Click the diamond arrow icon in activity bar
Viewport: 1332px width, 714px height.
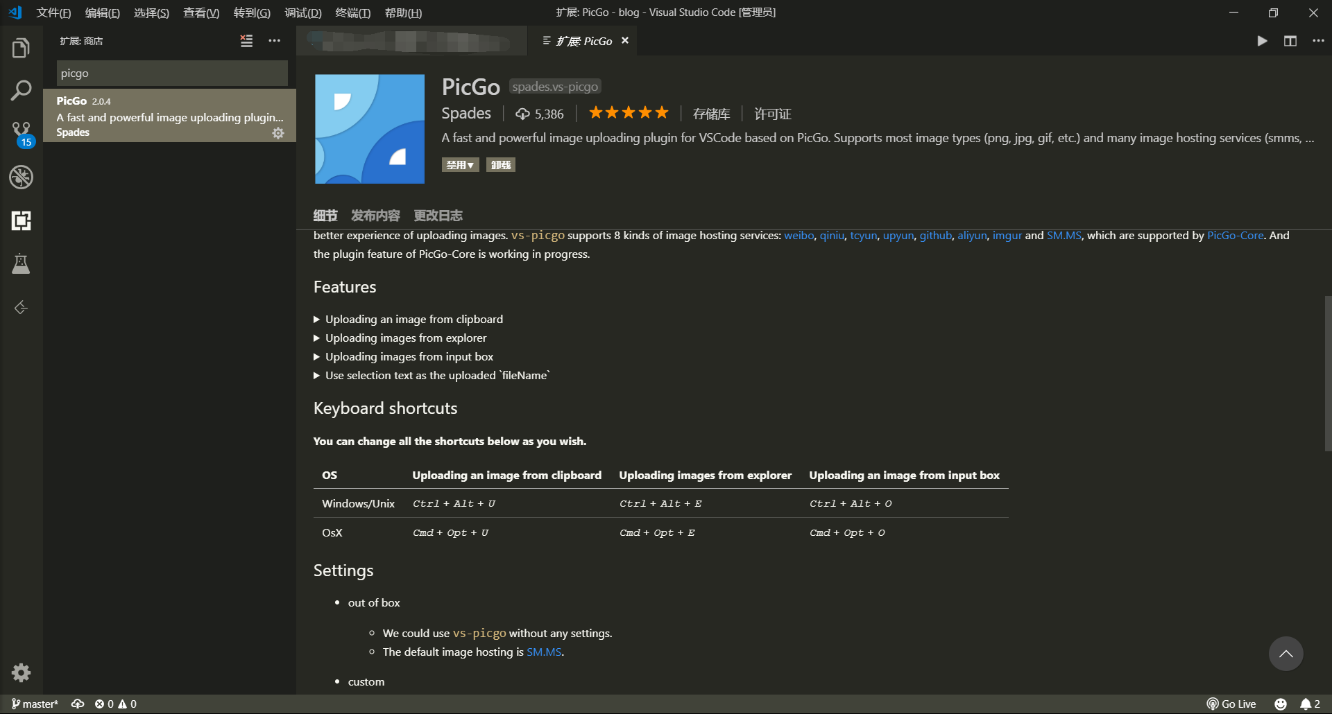(21, 307)
